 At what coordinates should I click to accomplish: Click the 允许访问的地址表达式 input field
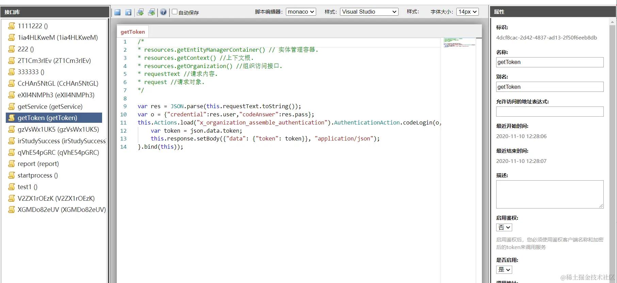click(550, 112)
